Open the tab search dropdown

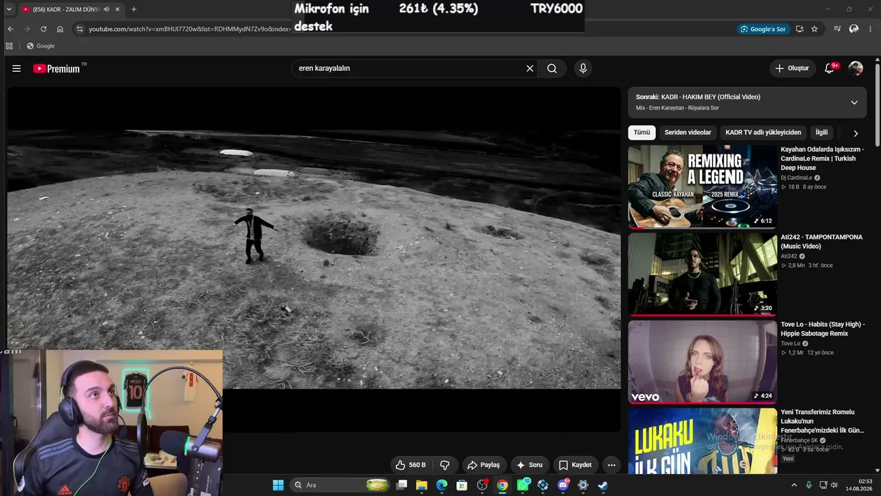pyautogui.click(x=8, y=10)
